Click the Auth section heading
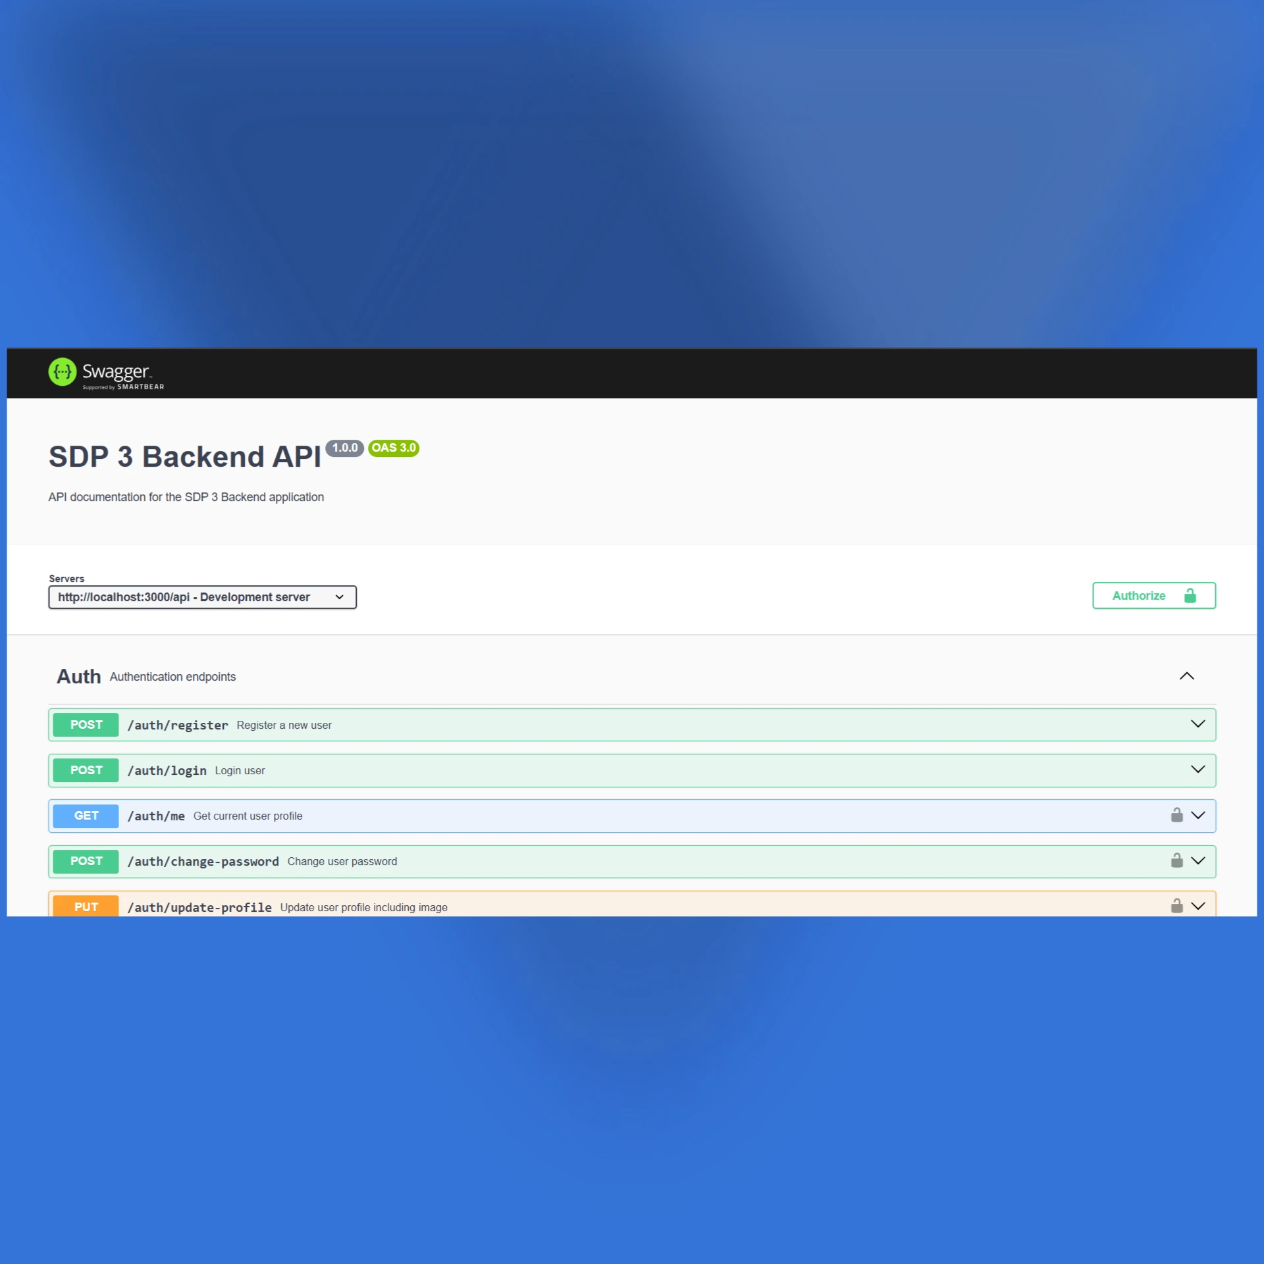 78,677
